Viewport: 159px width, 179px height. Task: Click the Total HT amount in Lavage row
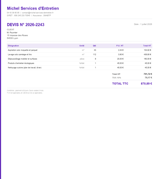point(147,54)
